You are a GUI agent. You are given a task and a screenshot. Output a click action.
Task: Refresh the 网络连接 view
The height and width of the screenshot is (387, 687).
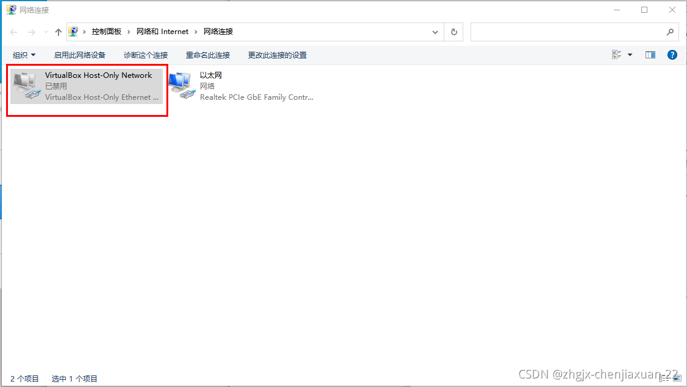(x=454, y=32)
